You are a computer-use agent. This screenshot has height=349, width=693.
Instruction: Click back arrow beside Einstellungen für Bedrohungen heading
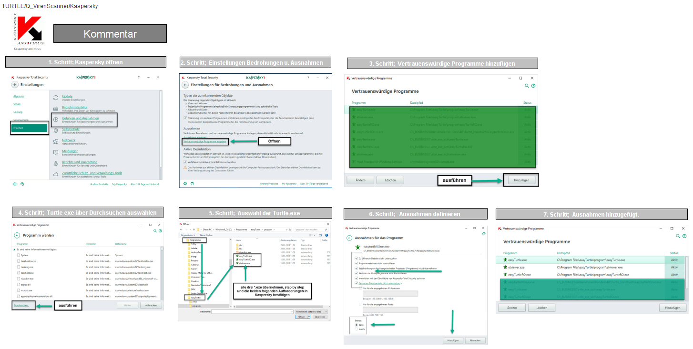coord(185,85)
